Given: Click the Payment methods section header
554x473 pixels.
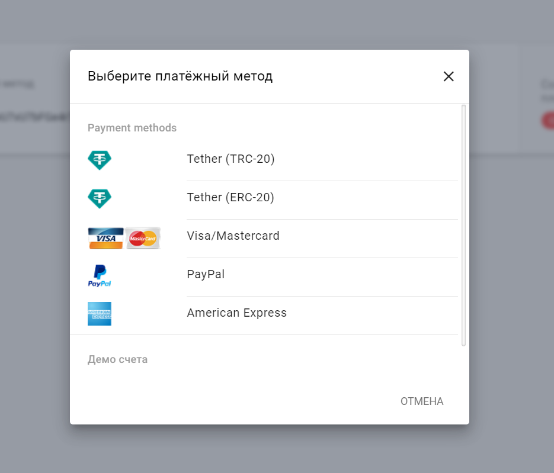Looking at the screenshot, I should pyautogui.click(x=132, y=128).
